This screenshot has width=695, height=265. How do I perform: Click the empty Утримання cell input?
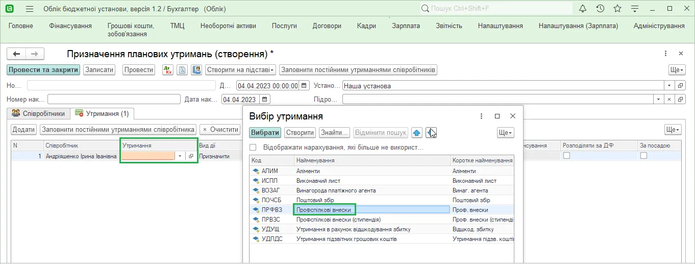(x=148, y=156)
